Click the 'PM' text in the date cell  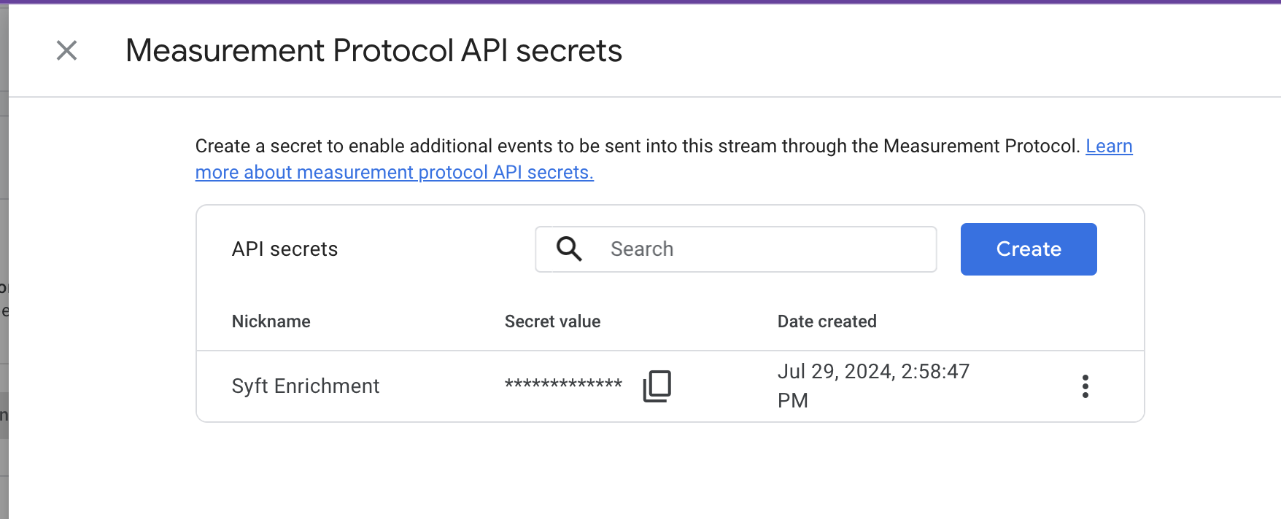tap(793, 401)
